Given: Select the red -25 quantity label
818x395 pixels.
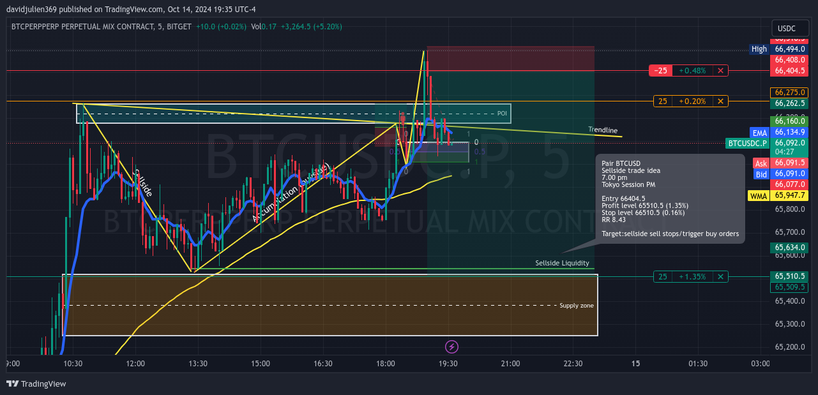Looking at the screenshot, I should 660,71.
